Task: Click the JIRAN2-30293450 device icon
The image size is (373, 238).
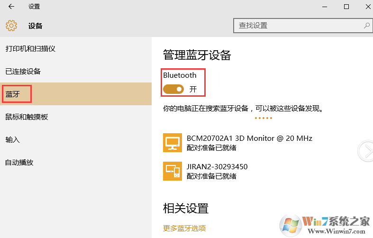Action: point(173,171)
